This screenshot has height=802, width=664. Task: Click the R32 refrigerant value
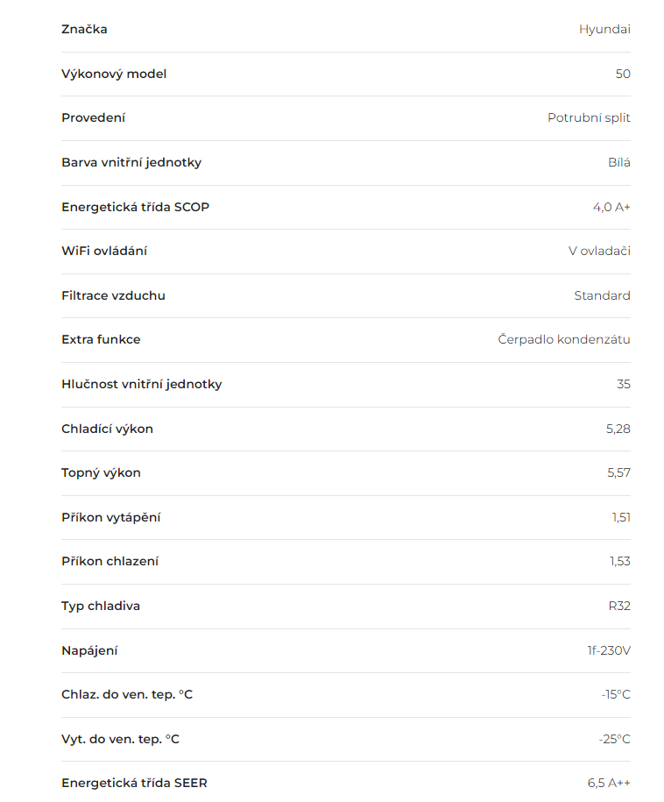tap(619, 607)
